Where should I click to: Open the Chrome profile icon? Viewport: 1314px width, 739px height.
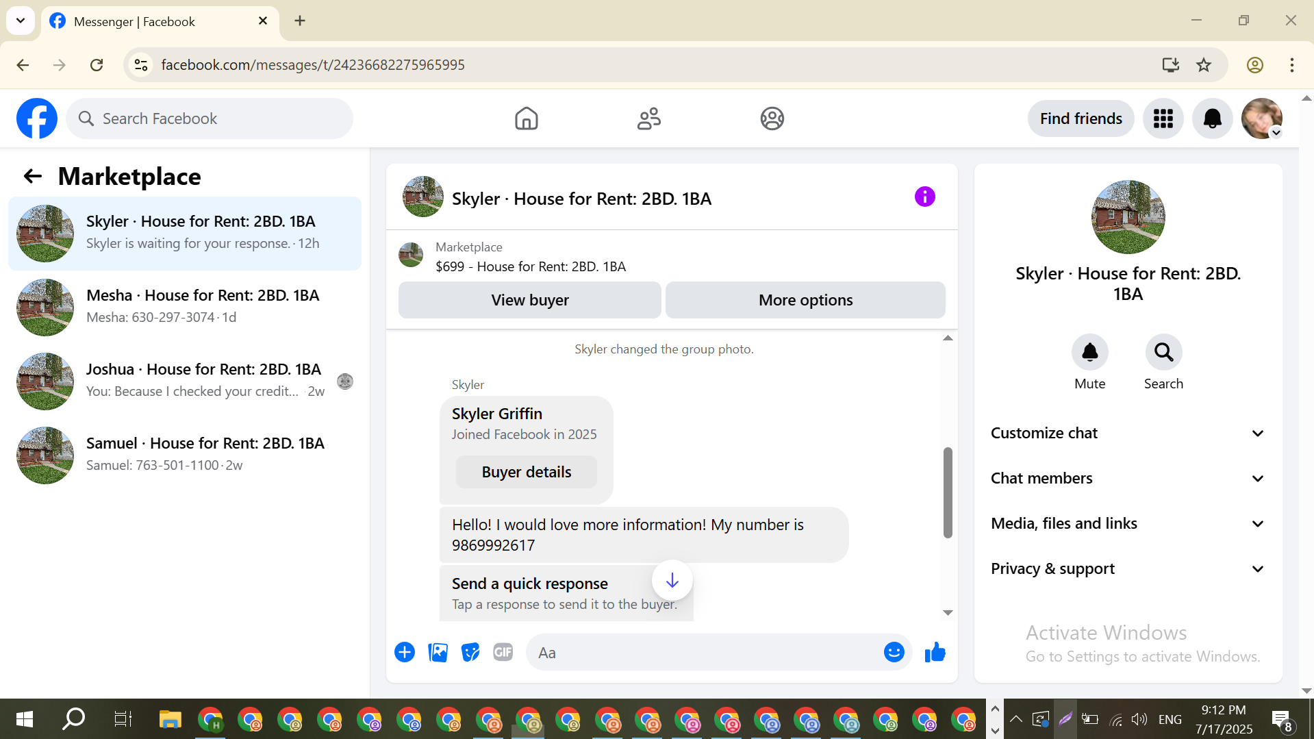[x=1255, y=65]
